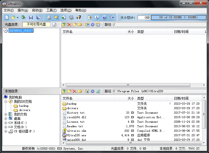Sort local files by 文件名 column header
Viewport: 209px width, 153px height.
88,98
